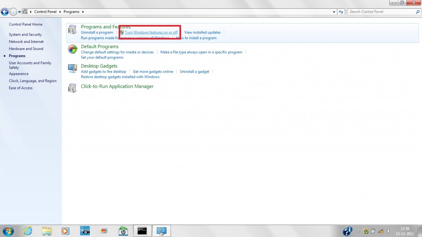The image size is (422, 237).
Task: Open the Default Programs icon
Action: pyautogui.click(x=73, y=49)
